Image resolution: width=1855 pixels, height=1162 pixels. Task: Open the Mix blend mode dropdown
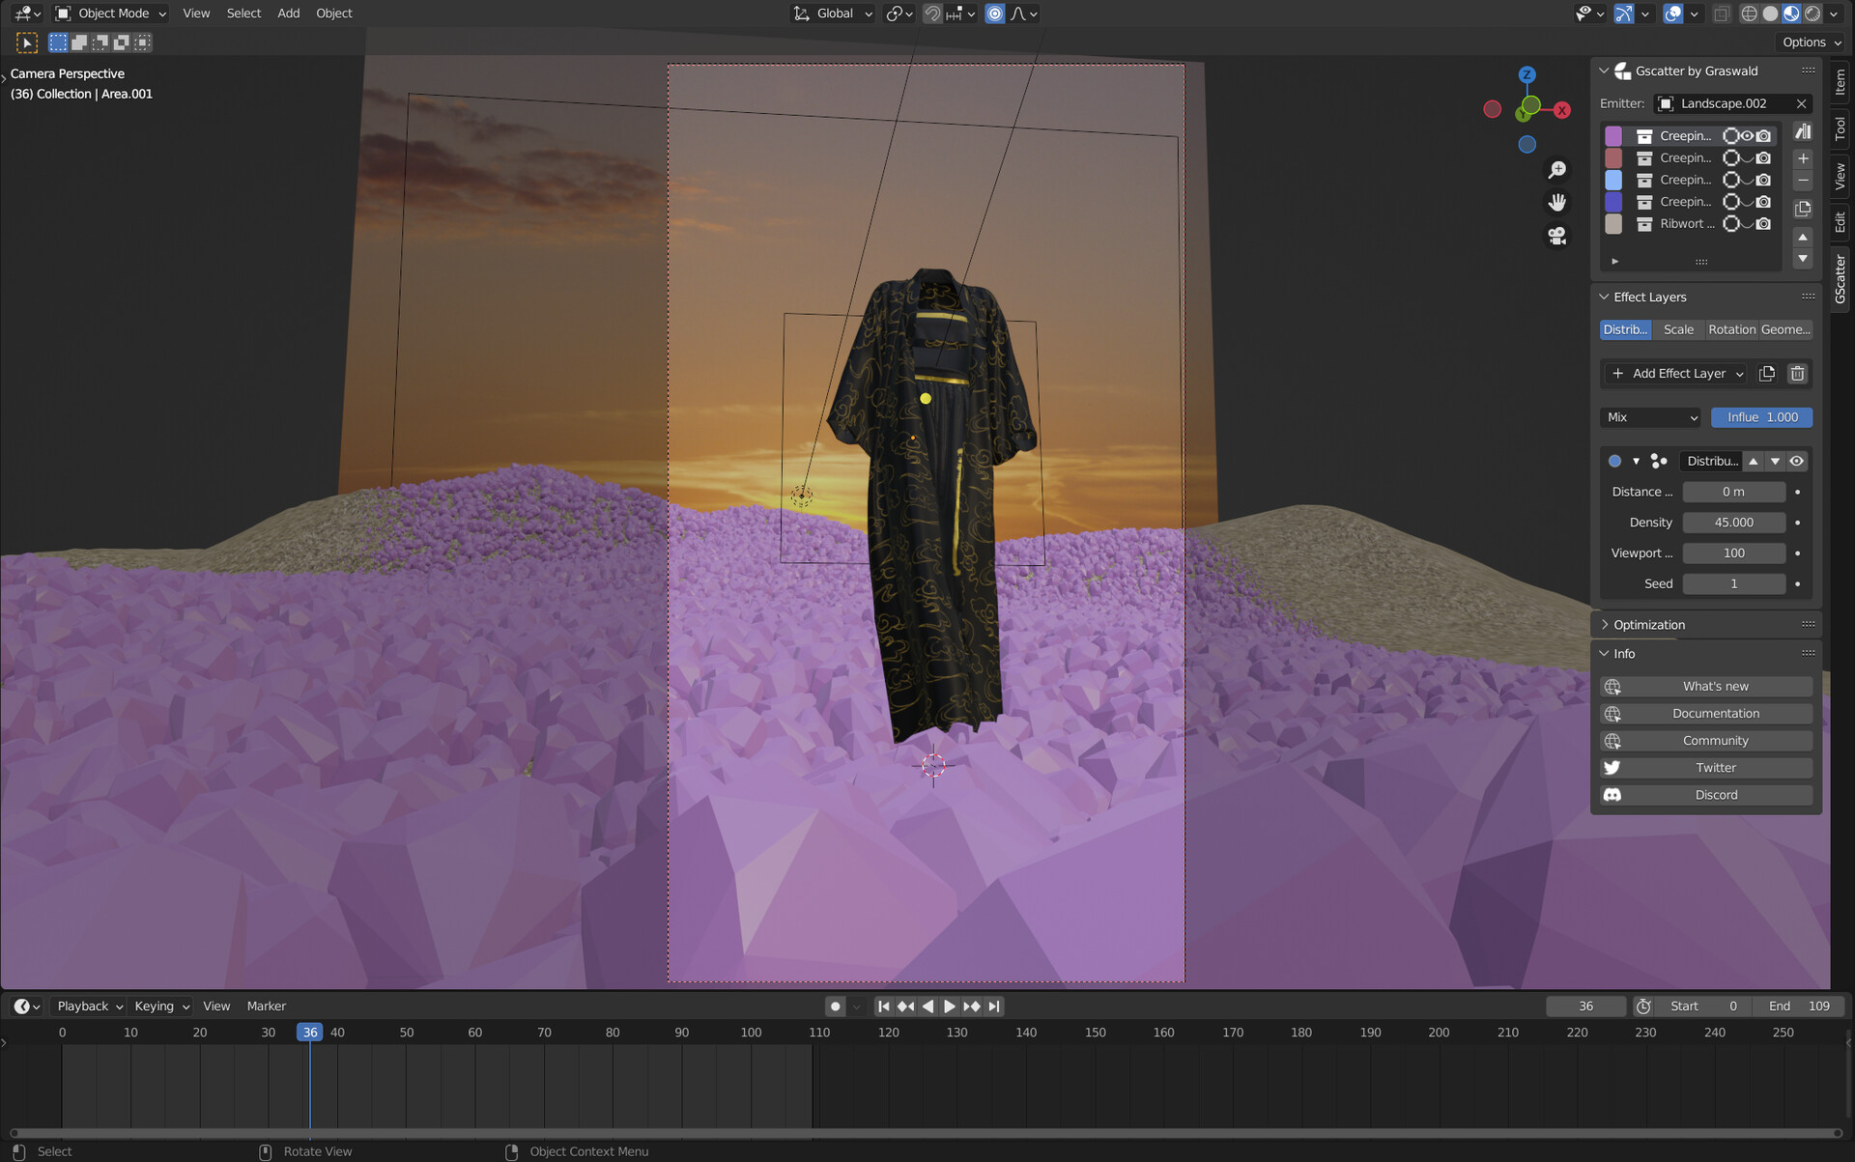click(1650, 417)
